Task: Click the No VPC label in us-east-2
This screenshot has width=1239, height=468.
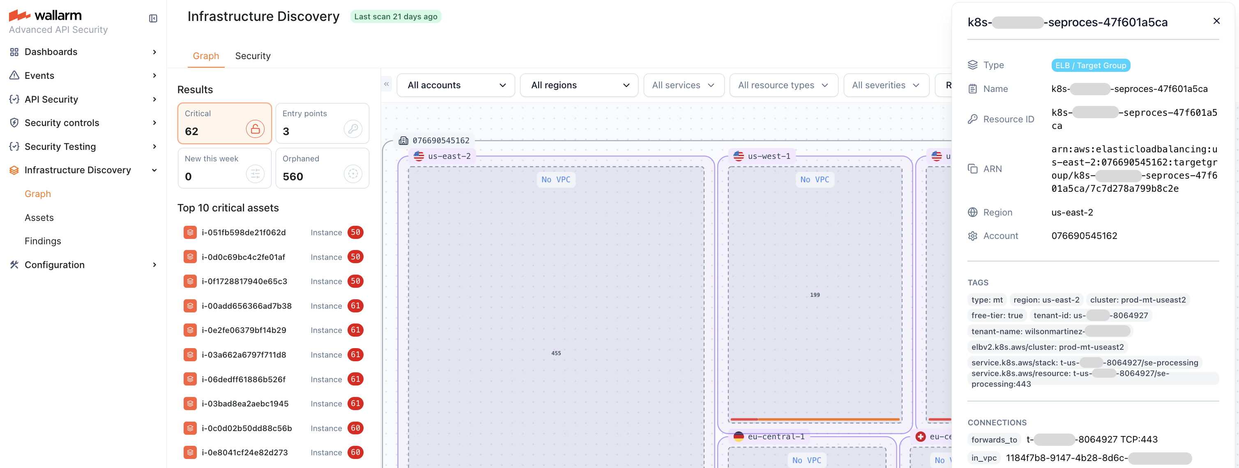Action: pos(555,179)
